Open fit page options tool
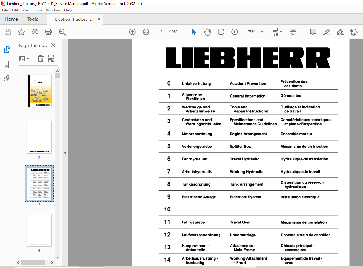This screenshot has height=268, width=363. (x=275, y=32)
